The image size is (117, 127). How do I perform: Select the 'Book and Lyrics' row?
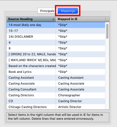coord(56,72)
